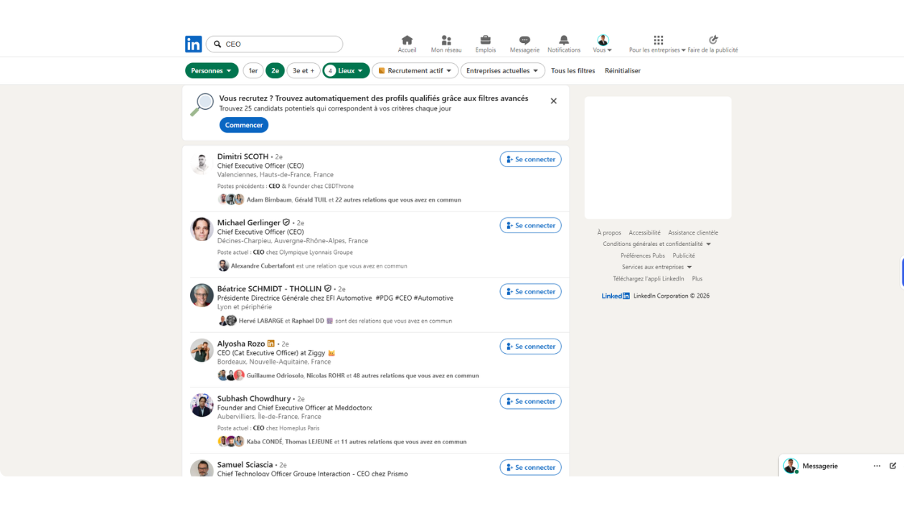Expand Services aux entreprises footer menu
Viewport: 904px width, 508px height.
[656, 267]
